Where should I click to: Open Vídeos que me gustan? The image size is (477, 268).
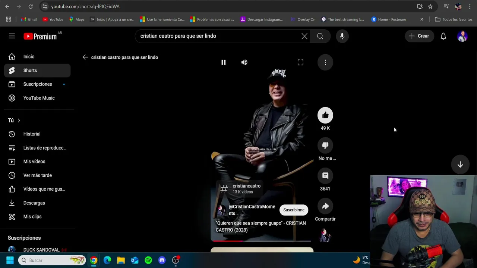pyautogui.click(x=37, y=189)
